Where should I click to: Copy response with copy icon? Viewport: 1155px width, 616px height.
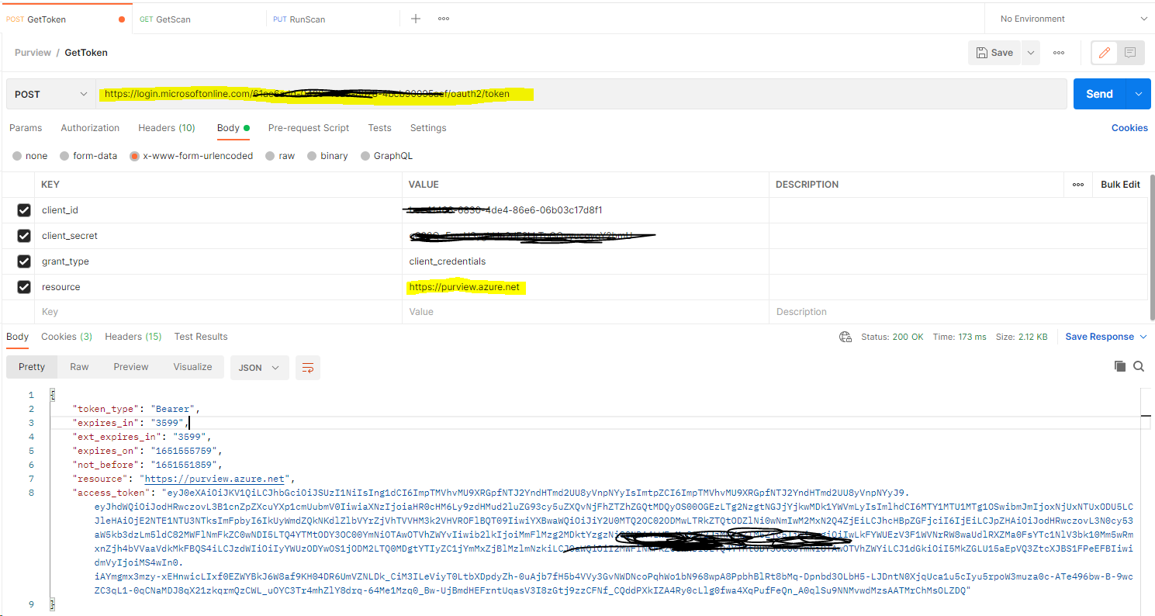click(1119, 366)
